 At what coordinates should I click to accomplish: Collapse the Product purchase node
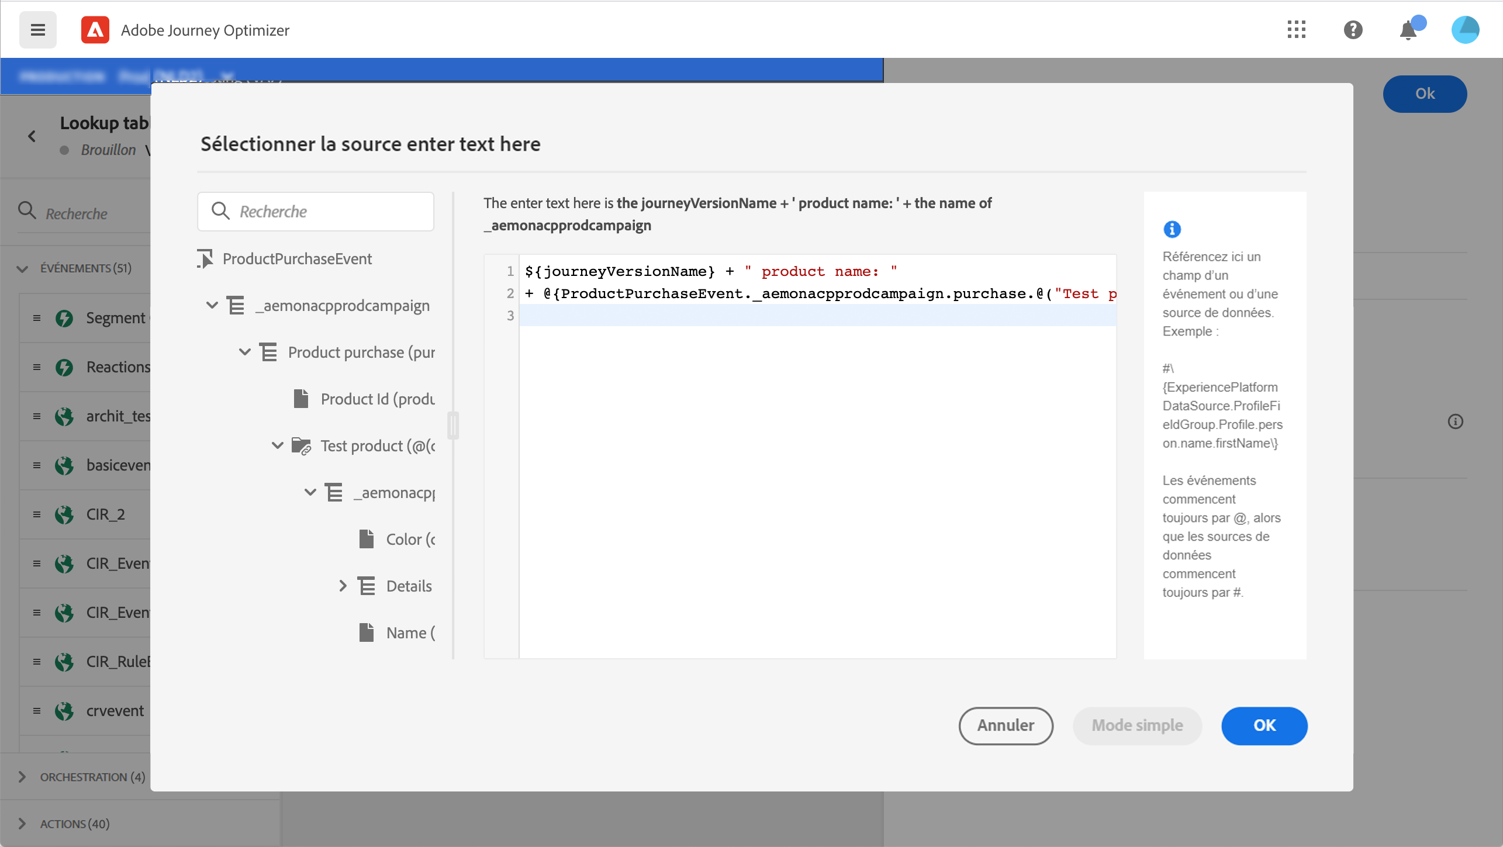coord(245,352)
